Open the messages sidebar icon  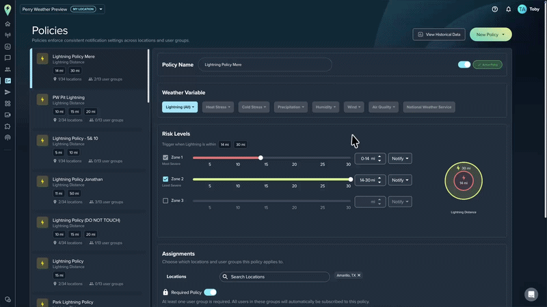[8, 58]
